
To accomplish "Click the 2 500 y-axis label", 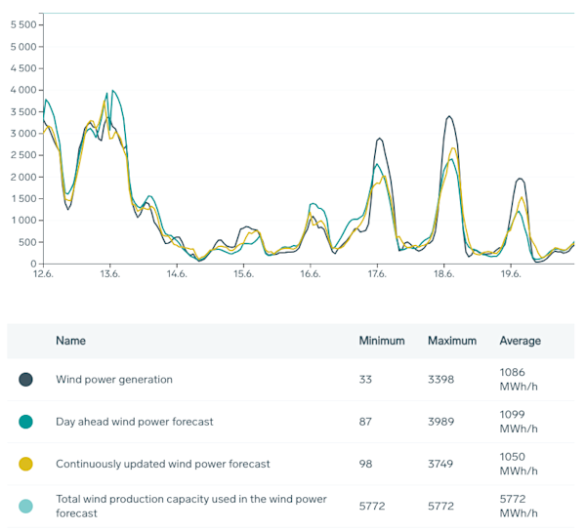I will point(23,155).
